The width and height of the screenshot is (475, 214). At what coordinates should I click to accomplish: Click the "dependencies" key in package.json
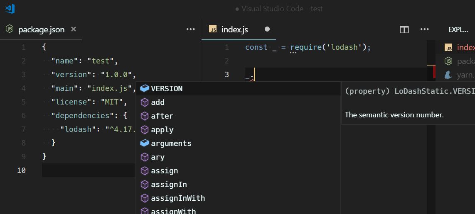(83, 116)
